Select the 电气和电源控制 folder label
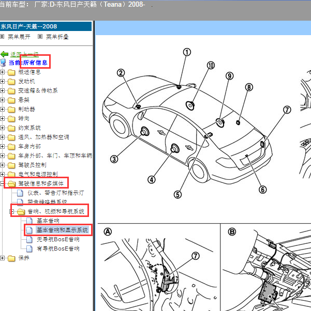Screen dimensions: 311x311 [38, 174]
